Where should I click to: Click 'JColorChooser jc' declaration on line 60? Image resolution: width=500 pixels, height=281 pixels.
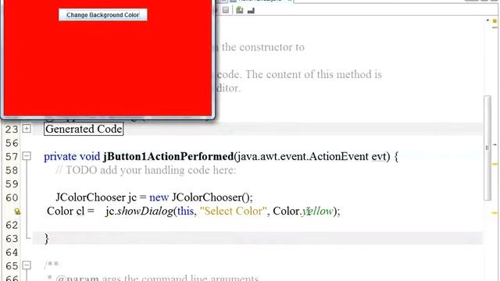(x=96, y=197)
